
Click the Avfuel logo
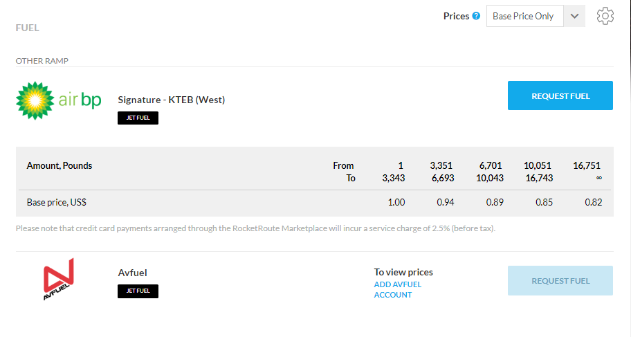[59, 279]
